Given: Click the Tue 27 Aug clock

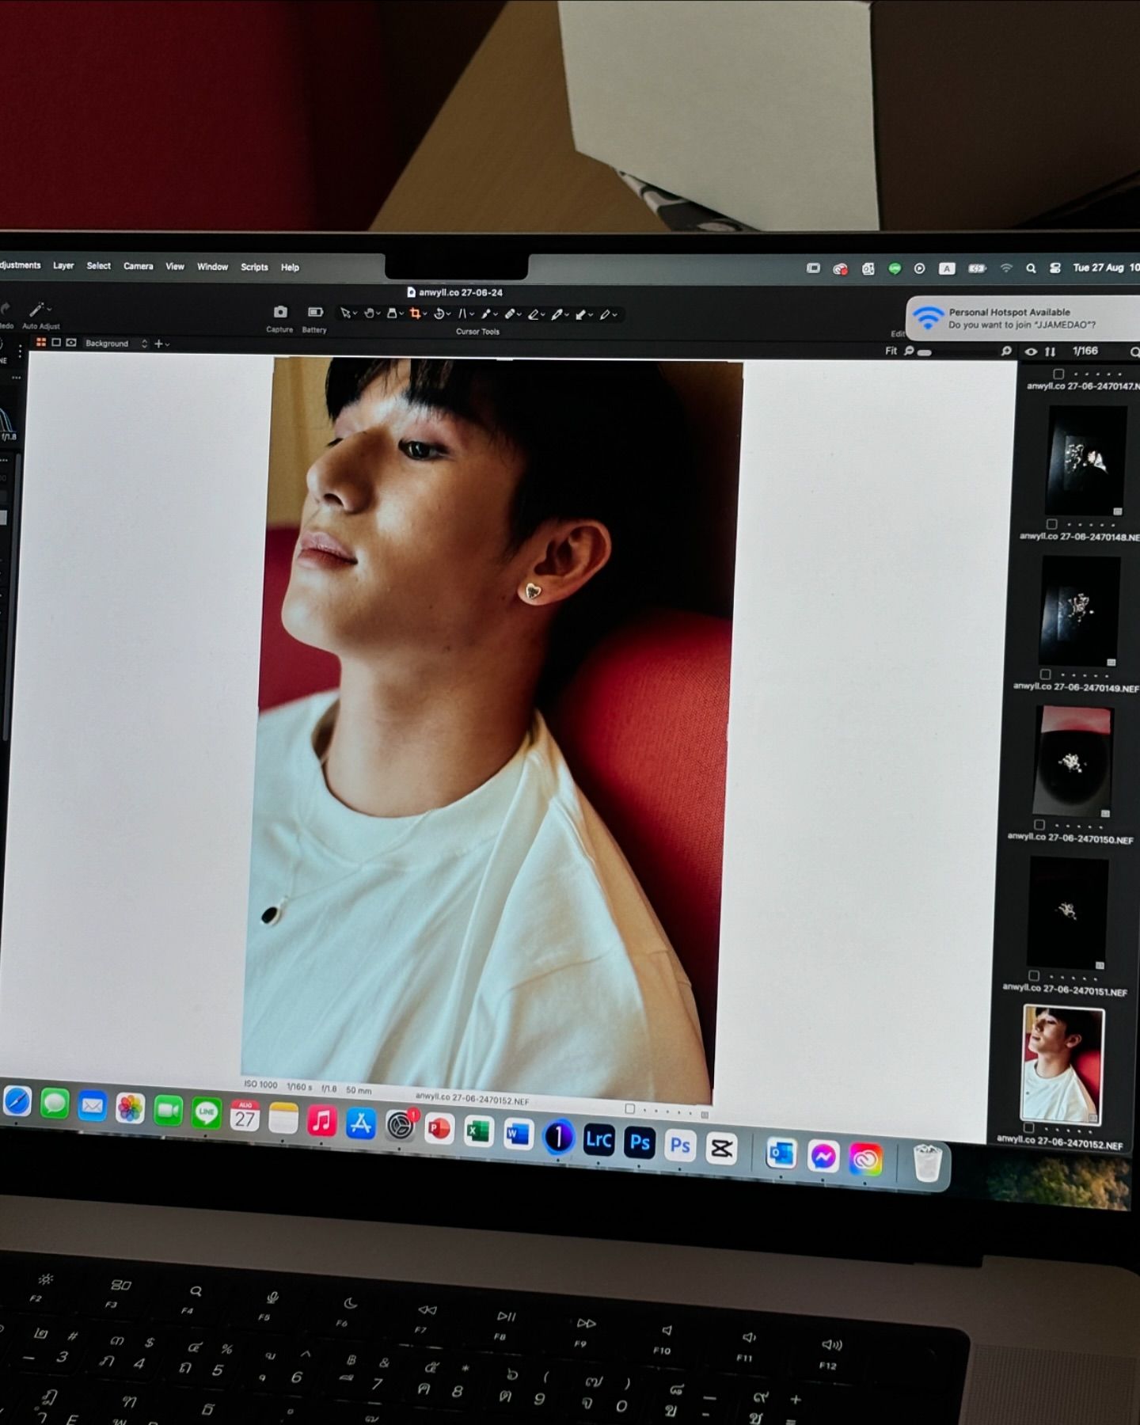Looking at the screenshot, I should click(x=1105, y=268).
